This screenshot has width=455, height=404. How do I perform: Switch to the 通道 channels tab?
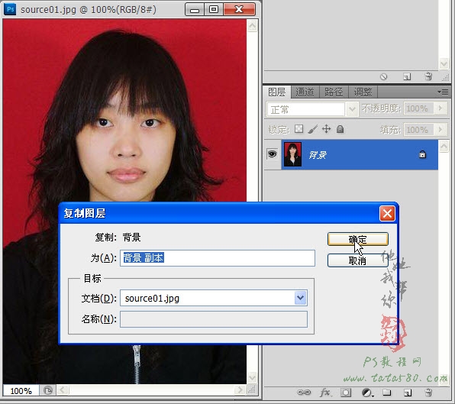305,92
